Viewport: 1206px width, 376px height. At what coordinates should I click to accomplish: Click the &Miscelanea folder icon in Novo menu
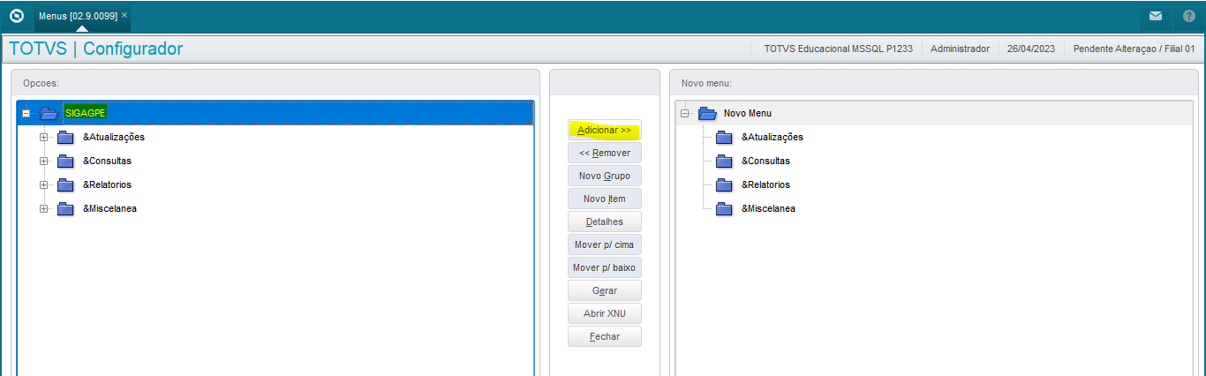point(724,208)
